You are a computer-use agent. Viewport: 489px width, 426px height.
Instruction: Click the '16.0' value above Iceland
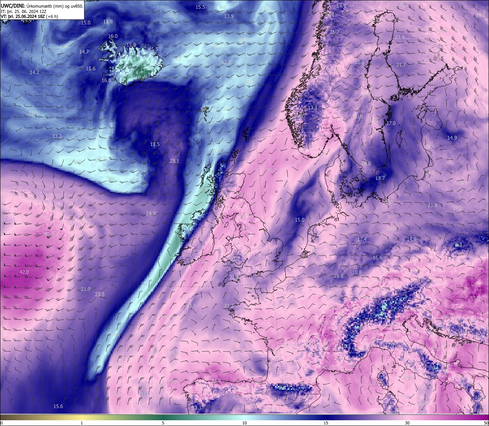point(113,36)
